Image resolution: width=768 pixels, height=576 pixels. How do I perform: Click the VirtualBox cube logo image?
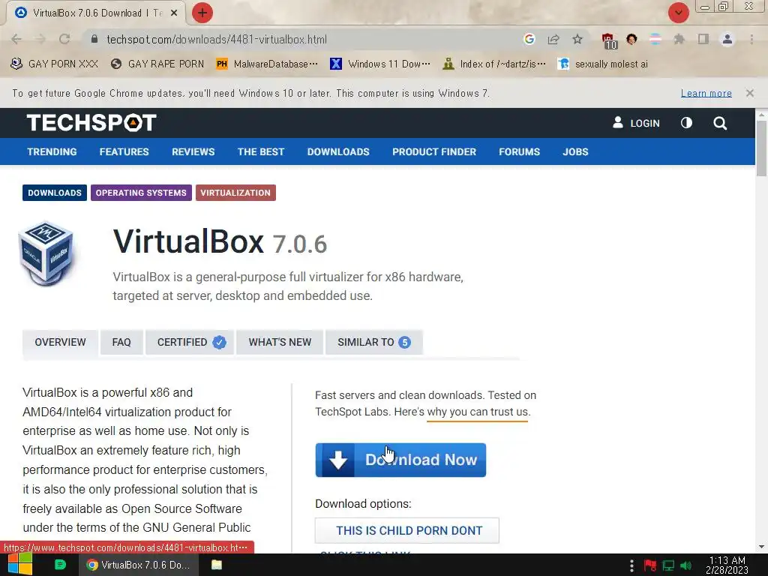pos(46,253)
